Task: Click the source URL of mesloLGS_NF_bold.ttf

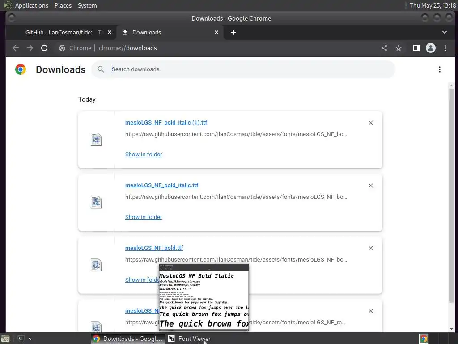Action: tap(236, 259)
